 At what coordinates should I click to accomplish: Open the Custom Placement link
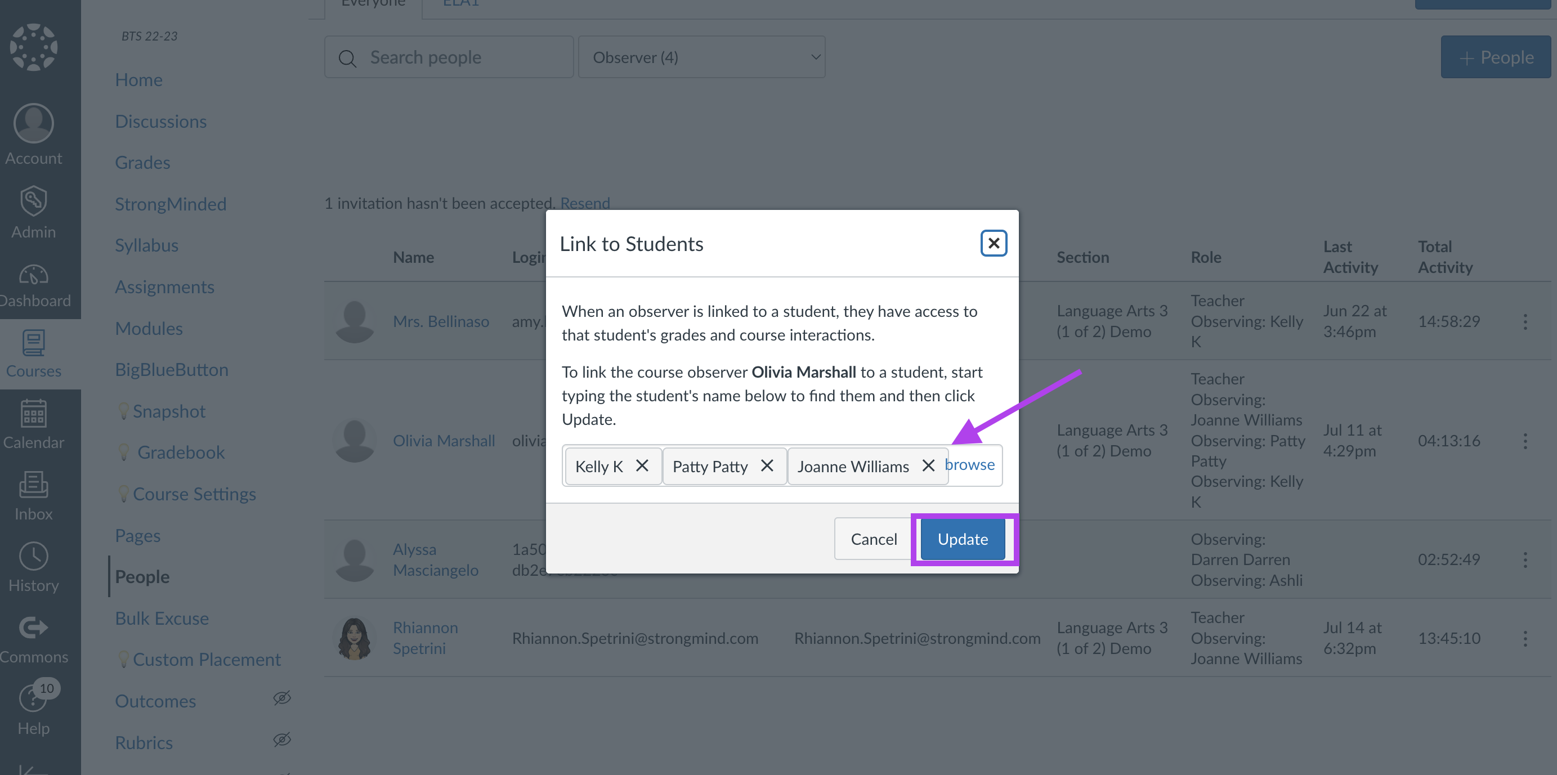[207, 660]
